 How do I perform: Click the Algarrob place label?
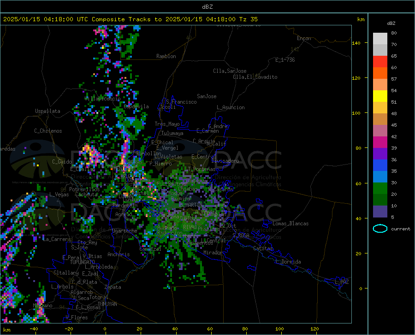82,292
